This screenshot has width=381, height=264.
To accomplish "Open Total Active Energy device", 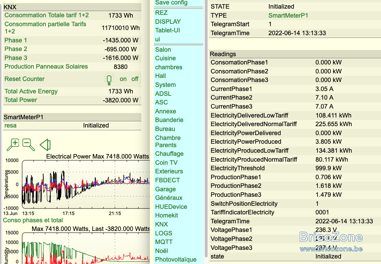I will pos(31,91).
